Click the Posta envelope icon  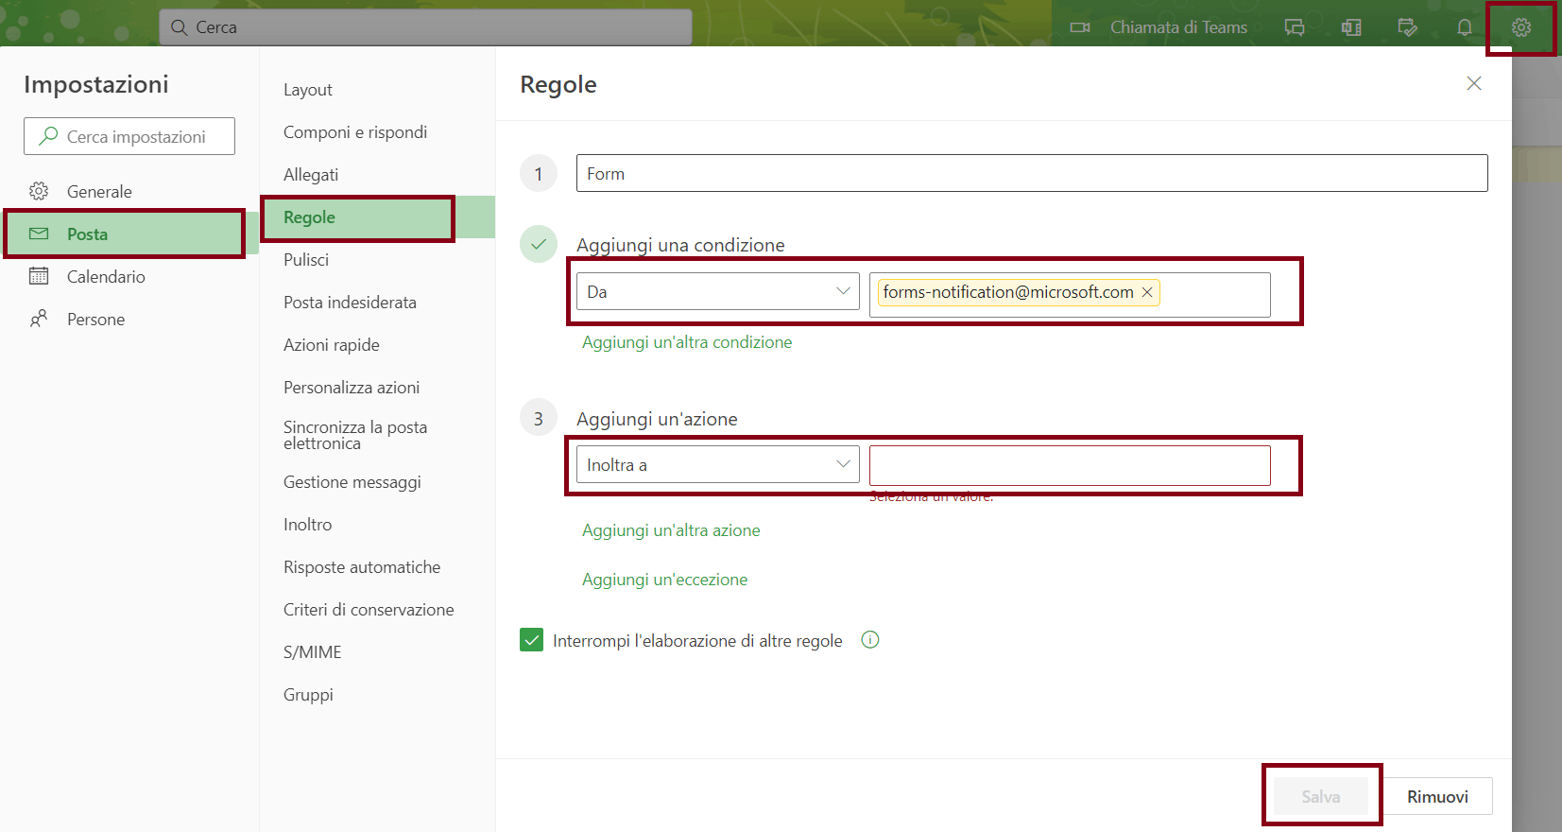(39, 234)
